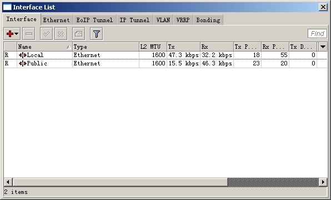
Task: Open the funnel filter tool
Action: tap(97, 34)
